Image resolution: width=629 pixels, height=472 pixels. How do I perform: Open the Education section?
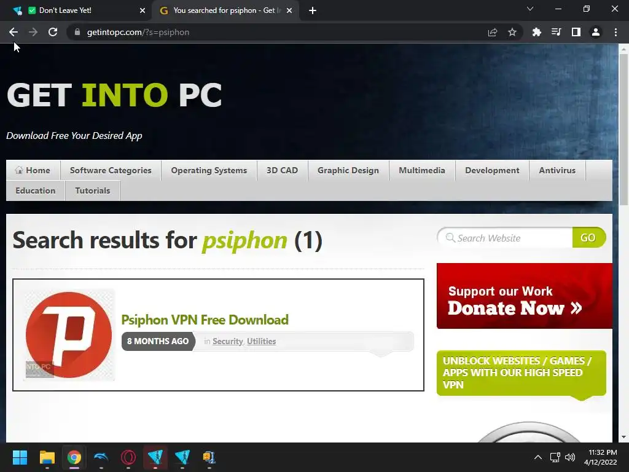(x=35, y=191)
